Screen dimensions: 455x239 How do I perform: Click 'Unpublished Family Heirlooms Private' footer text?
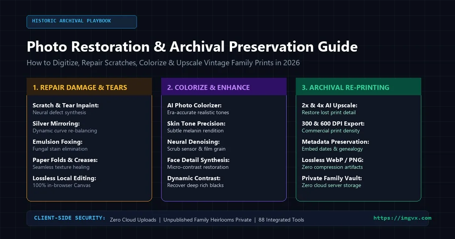click(207, 220)
